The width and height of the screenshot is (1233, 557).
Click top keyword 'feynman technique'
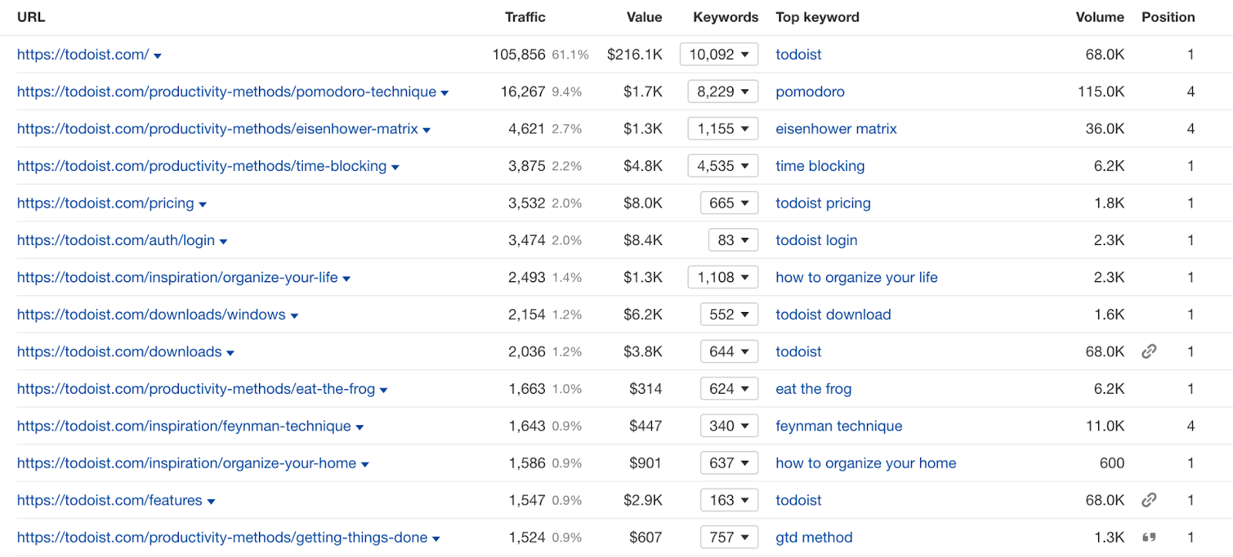tap(838, 426)
